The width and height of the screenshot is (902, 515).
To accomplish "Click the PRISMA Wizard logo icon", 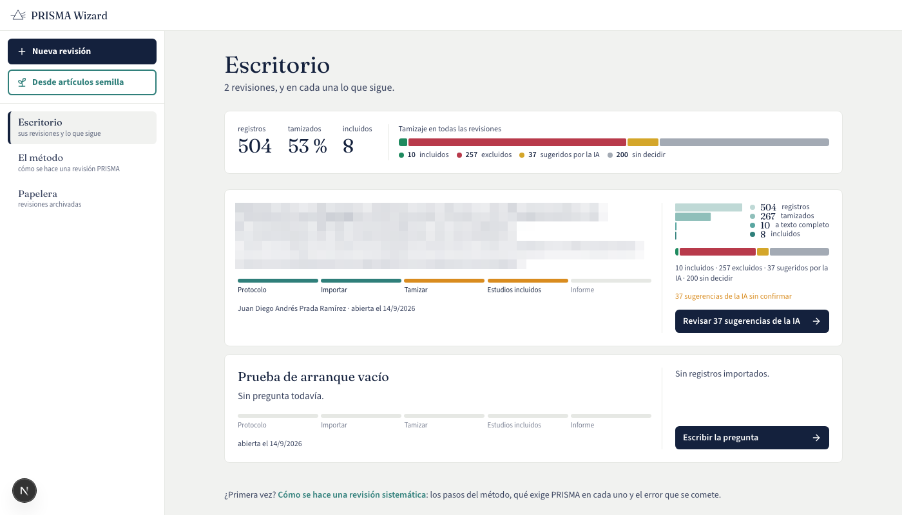I will (18, 15).
